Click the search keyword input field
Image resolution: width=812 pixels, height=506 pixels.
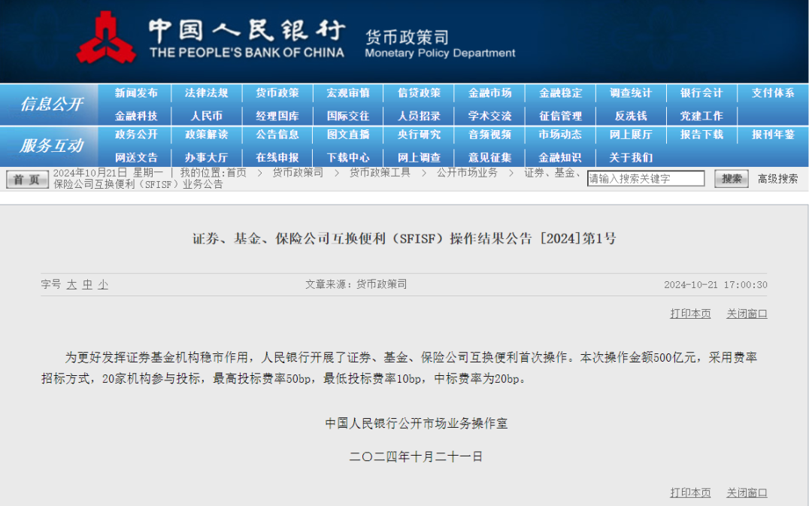click(646, 179)
